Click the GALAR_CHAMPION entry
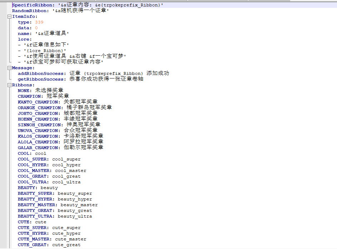Screen dimensions: 337x249 60,148
